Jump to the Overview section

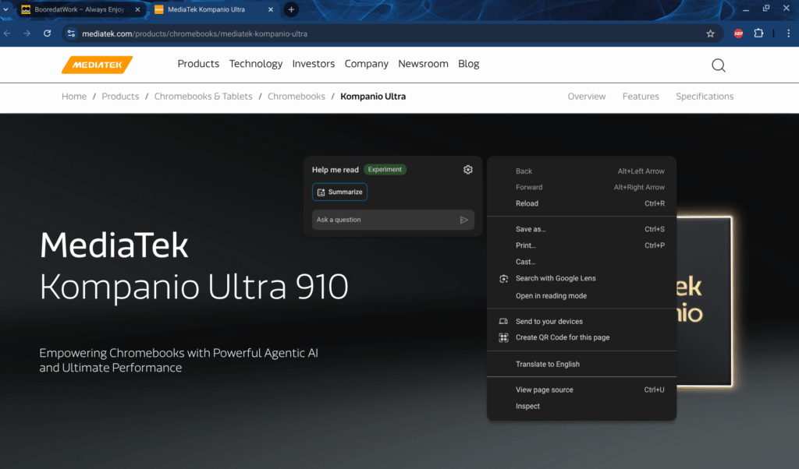click(x=587, y=96)
